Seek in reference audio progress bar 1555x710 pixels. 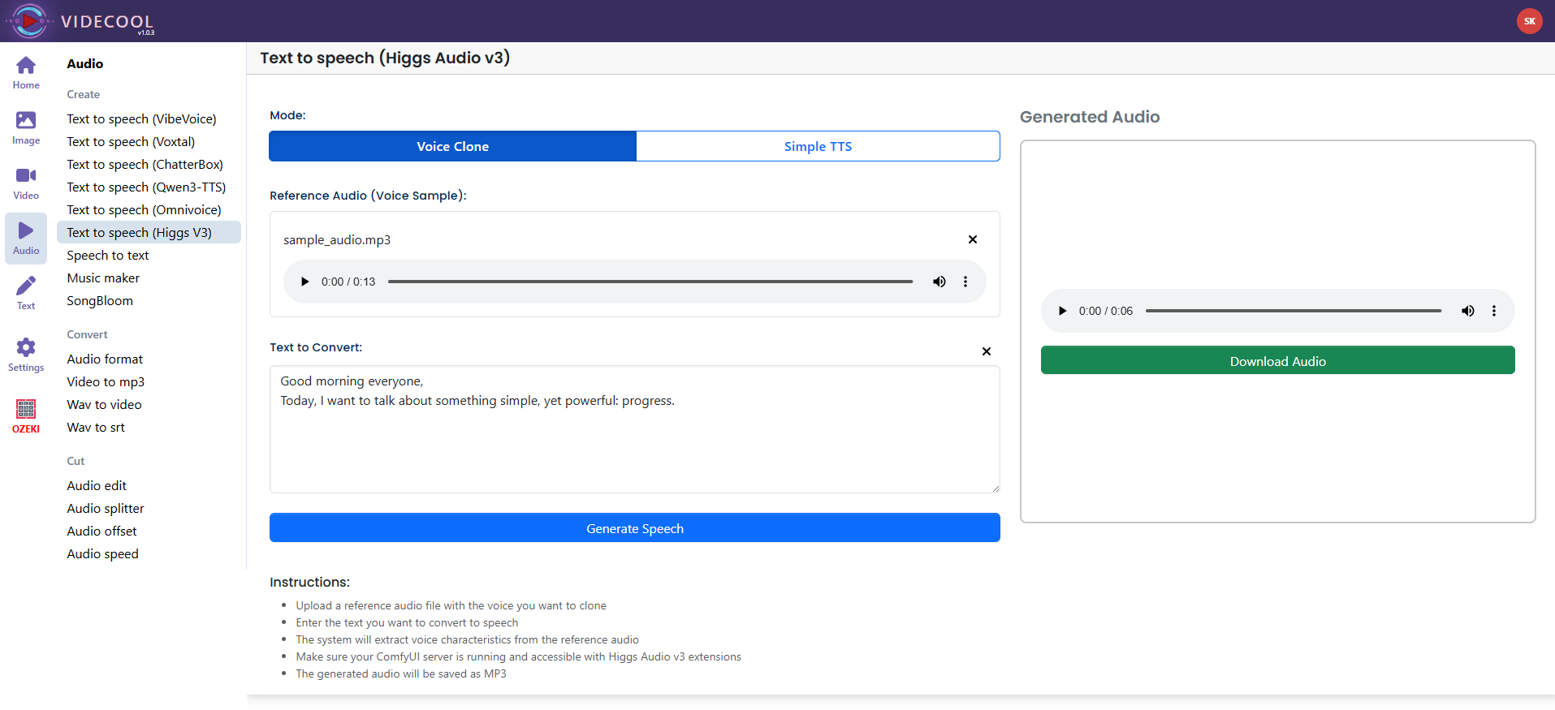[650, 282]
